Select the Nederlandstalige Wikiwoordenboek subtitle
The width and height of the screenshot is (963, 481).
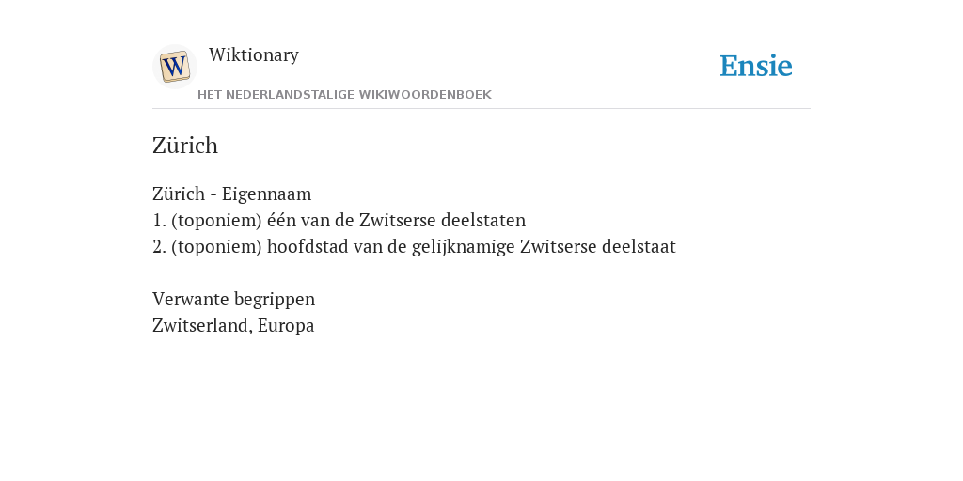click(344, 95)
